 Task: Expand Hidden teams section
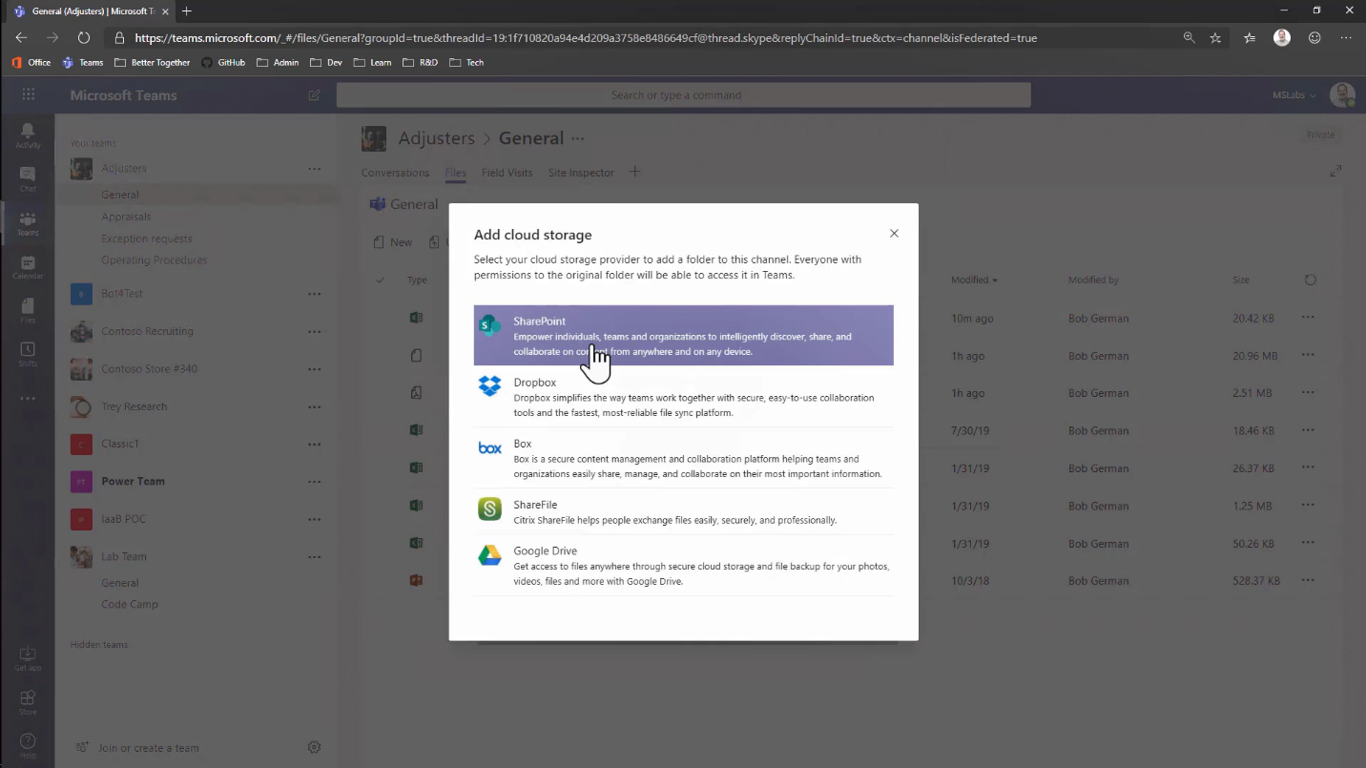pyautogui.click(x=99, y=645)
